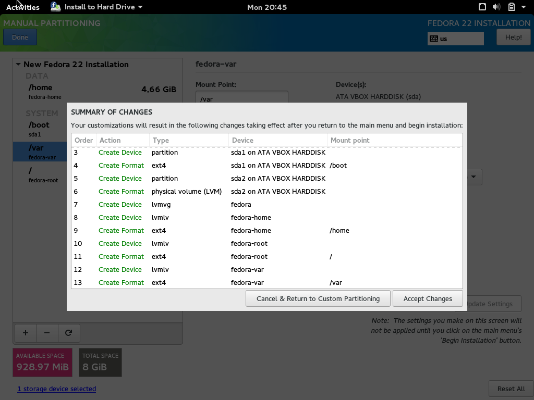Viewport: 534px width, 400px height.
Task: Click the Done button
Action: pyautogui.click(x=20, y=37)
